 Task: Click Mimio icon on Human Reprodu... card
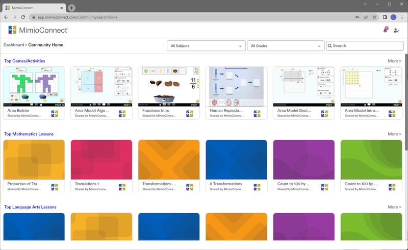tap(257, 114)
